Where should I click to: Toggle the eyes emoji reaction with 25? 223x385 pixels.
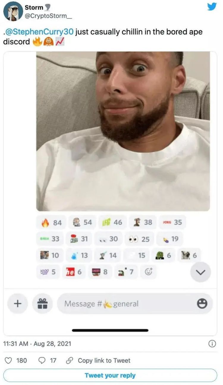[139, 239]
